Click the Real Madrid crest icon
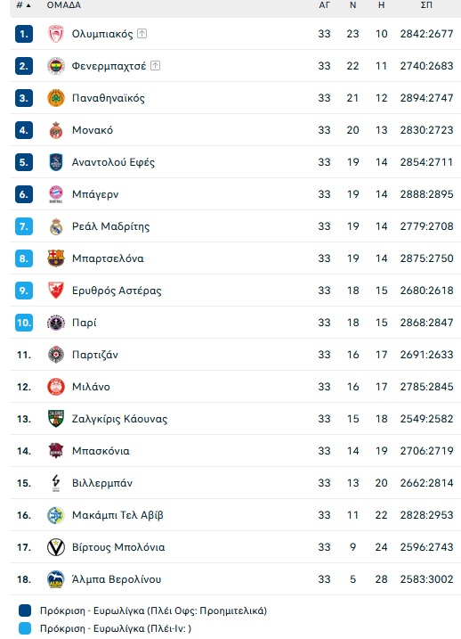Viewport: 461px width, 639px height. click(x=56, y=226)
